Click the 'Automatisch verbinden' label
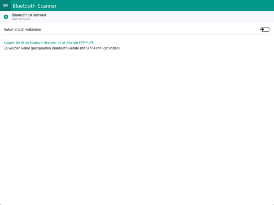 [22, 30]
